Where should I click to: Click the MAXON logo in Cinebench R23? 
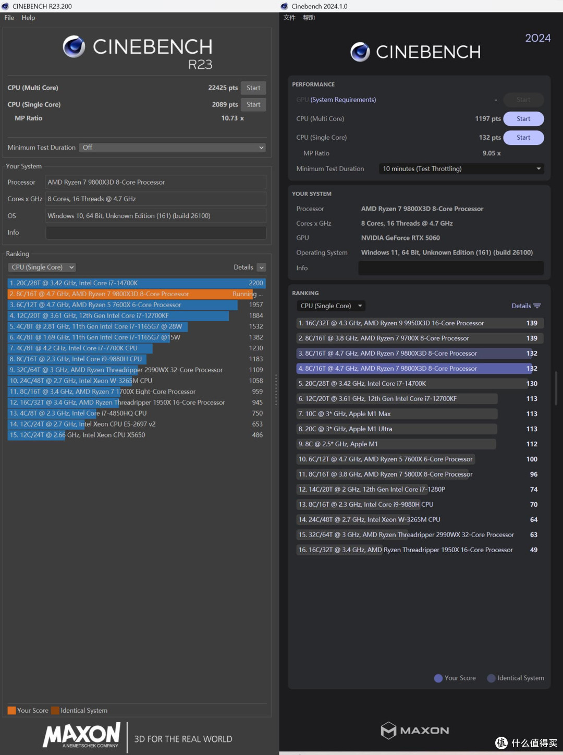coord(82,735)
